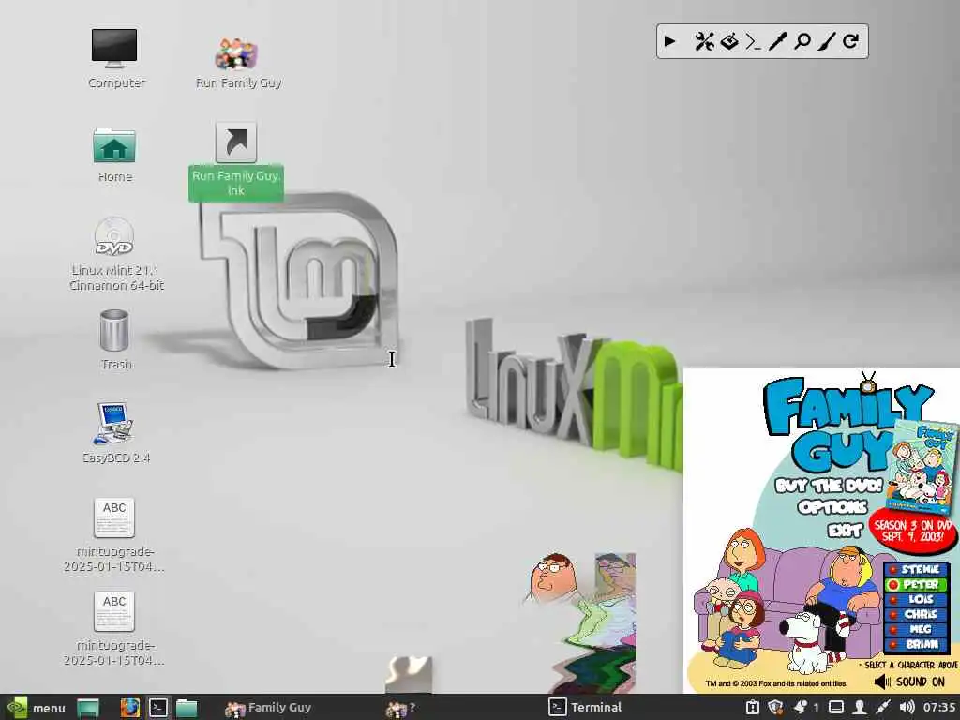Click the play arrow in the floating toolbar
960x720 pixels.
click(669, 41)
